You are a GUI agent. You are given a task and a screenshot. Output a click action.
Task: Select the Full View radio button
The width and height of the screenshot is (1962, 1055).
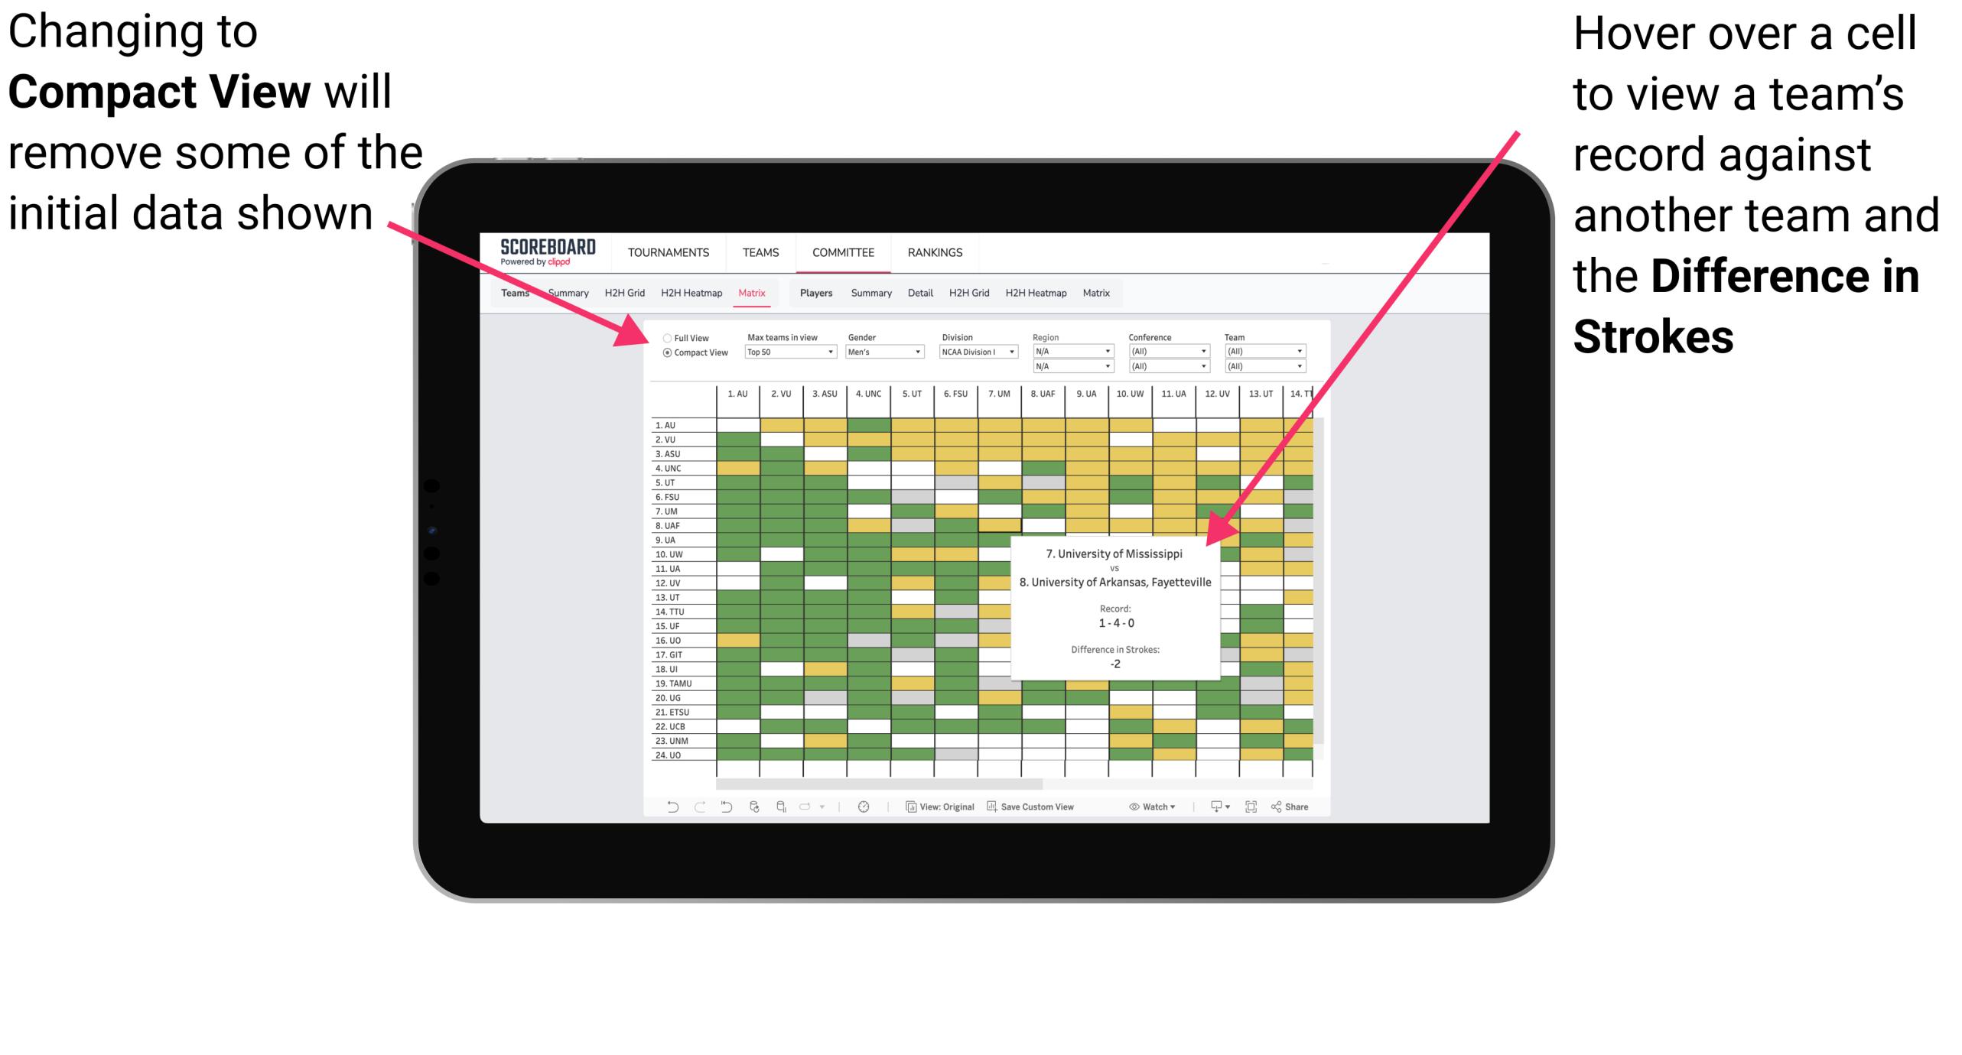[x=664, y=336]
